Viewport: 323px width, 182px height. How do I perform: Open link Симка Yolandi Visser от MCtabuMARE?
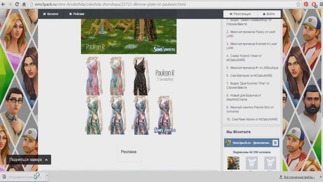pyautogui.click(x=244, y=58)
